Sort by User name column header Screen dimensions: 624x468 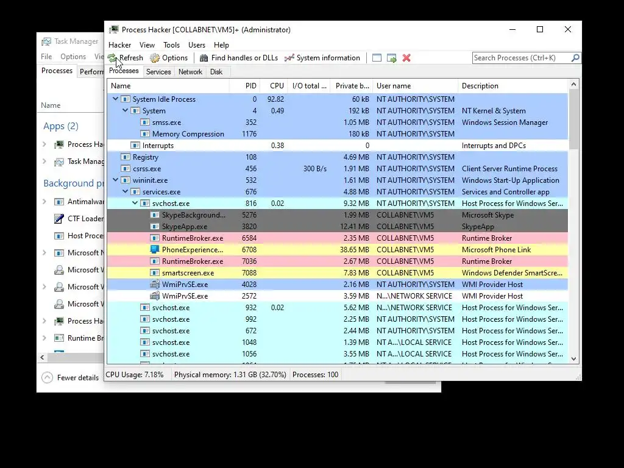tap(416, 85)
